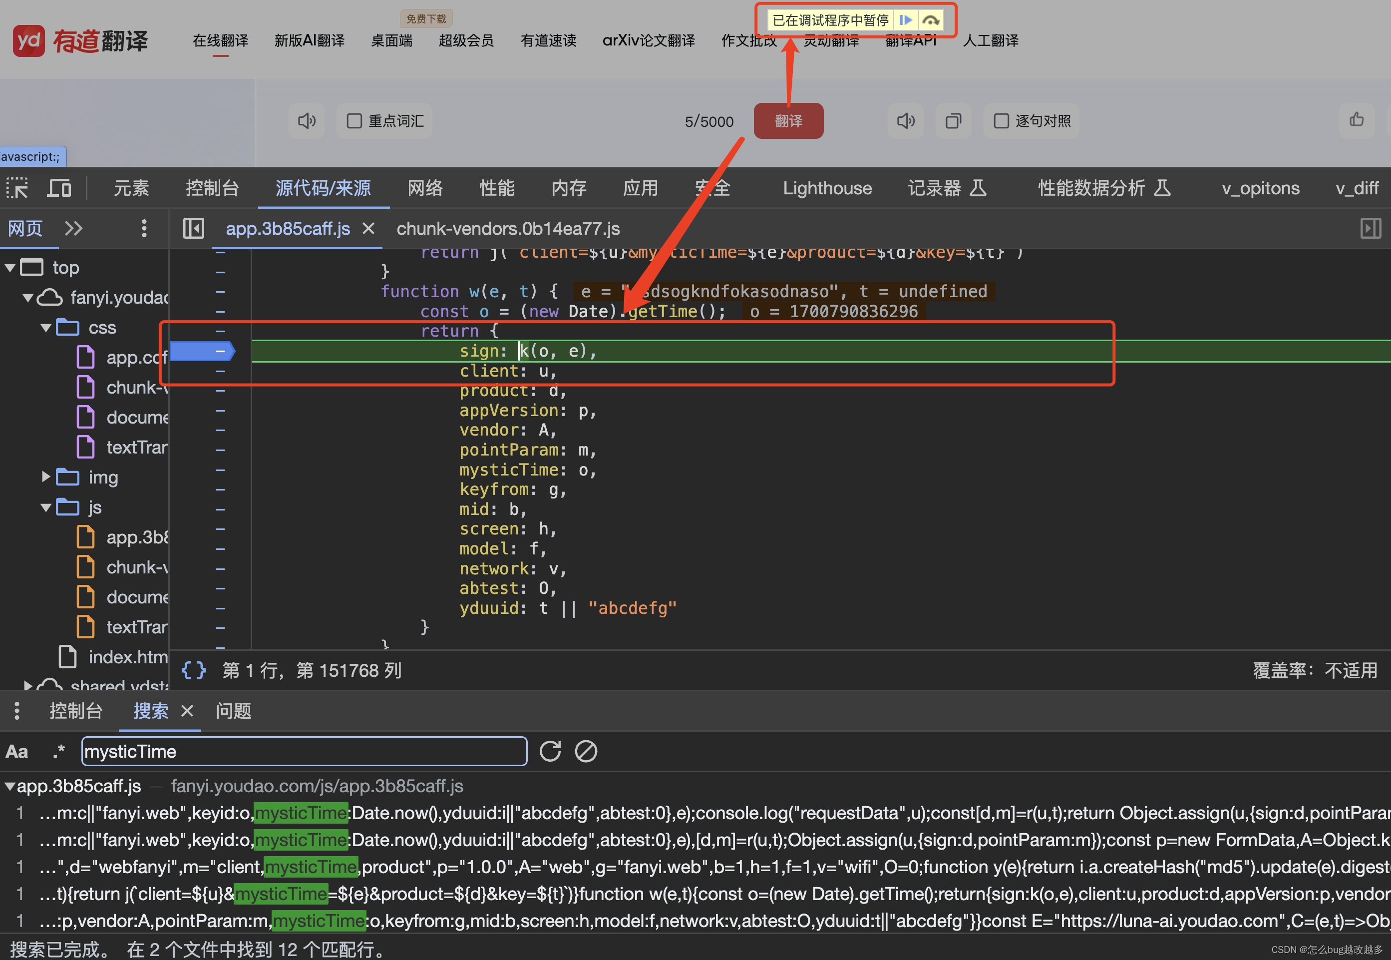Toggle match case Aa option

coord(17,751)
